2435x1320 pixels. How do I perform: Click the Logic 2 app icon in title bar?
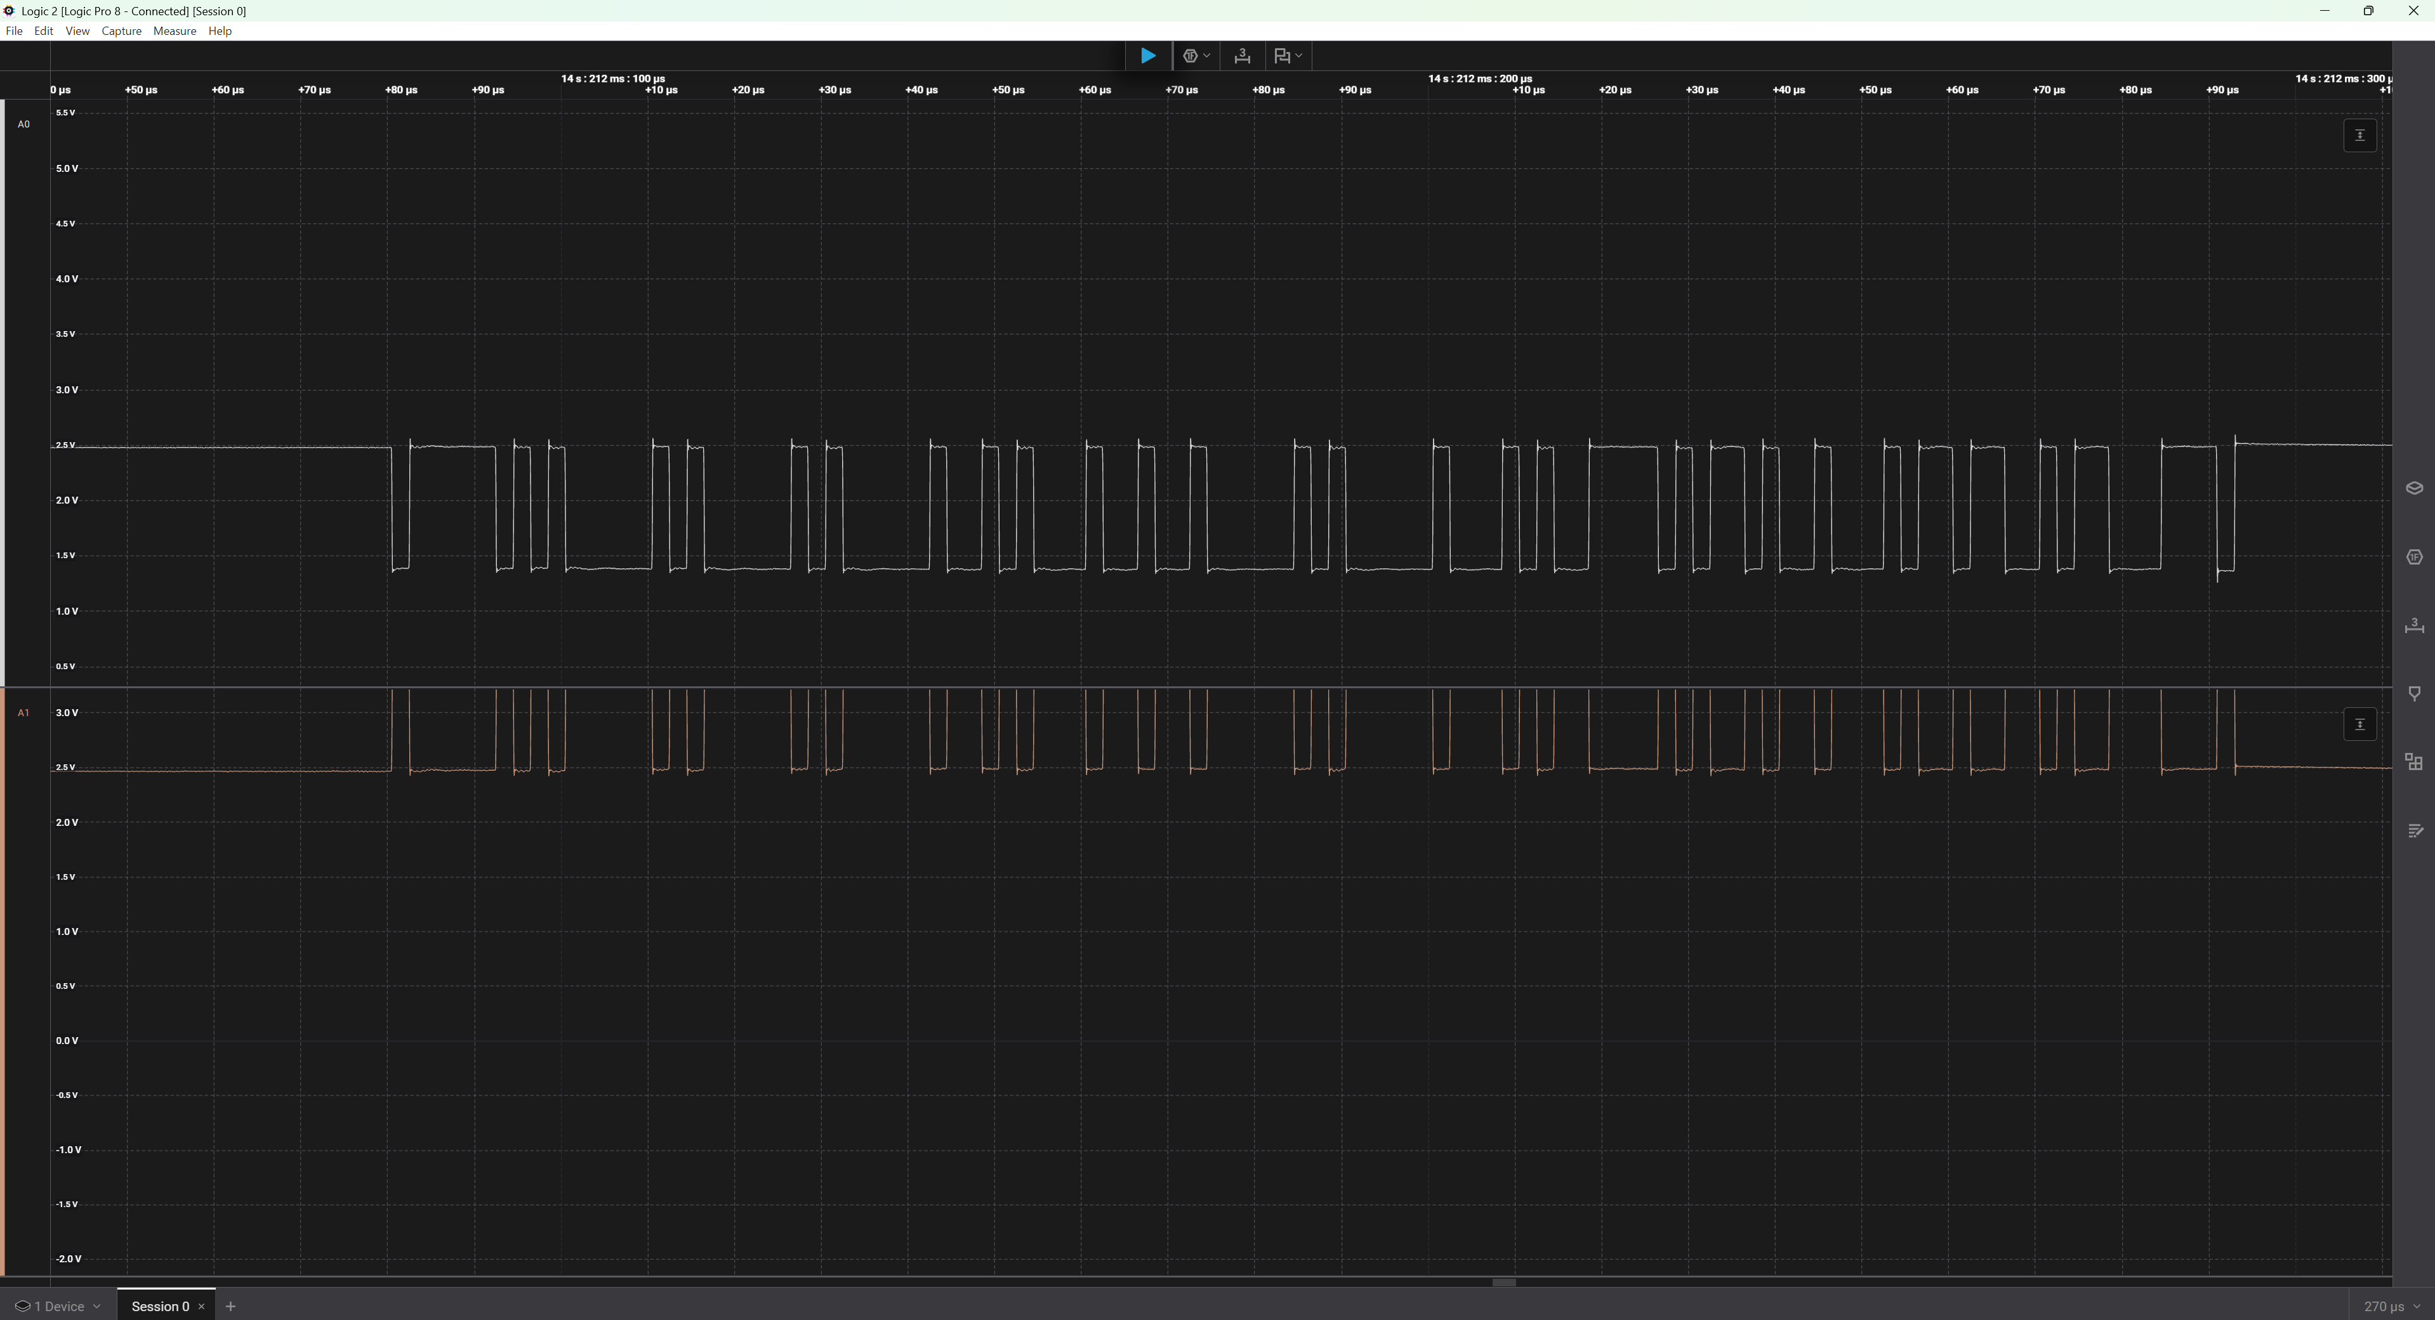click(10, 11)
